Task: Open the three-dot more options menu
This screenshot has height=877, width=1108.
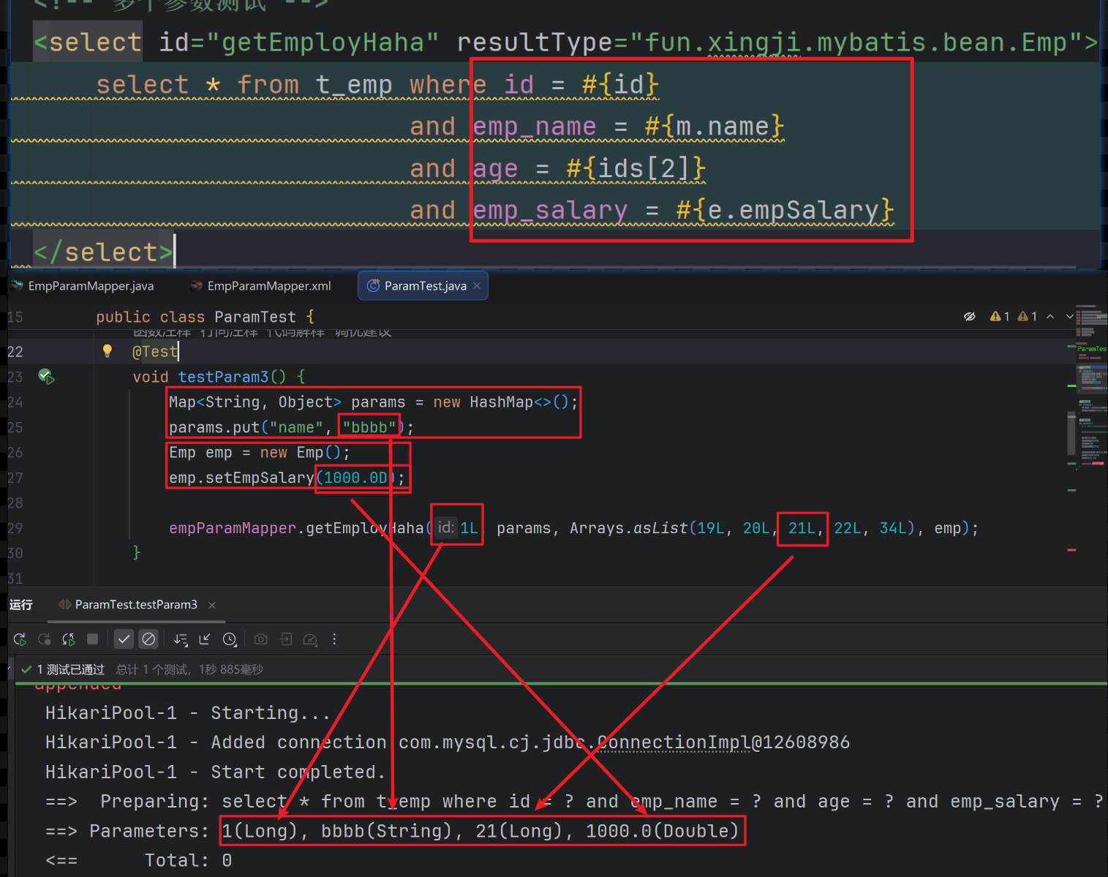Action: 334,639
